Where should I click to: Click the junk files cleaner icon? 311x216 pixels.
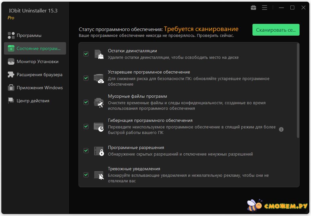tap(99, 103)
